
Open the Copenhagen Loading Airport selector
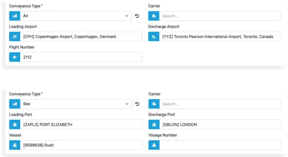coord(81,37)
